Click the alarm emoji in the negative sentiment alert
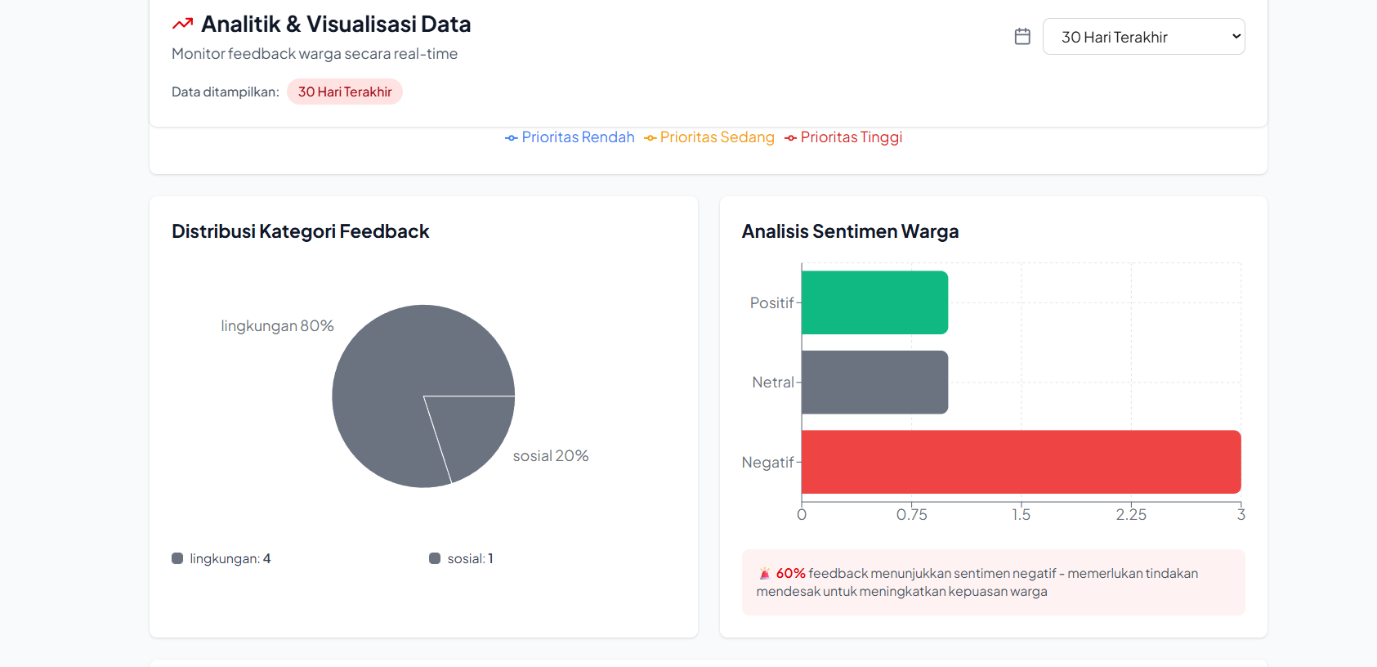The width and height of the screenshot is (1377, 667). click(x=765, y=572)
